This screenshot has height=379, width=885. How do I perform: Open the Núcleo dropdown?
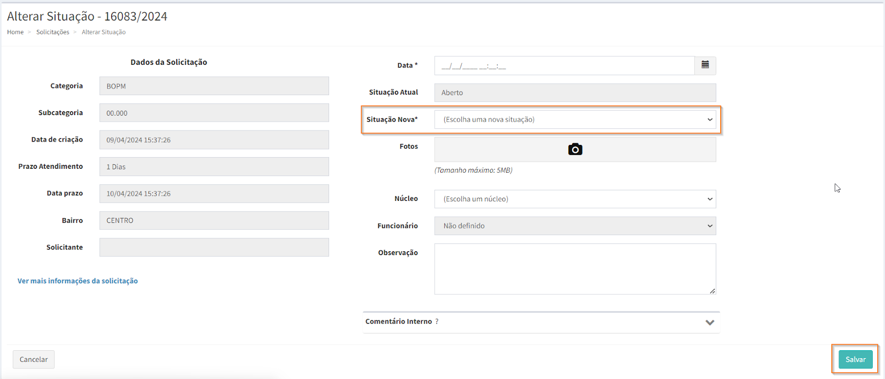pos(575,199)
